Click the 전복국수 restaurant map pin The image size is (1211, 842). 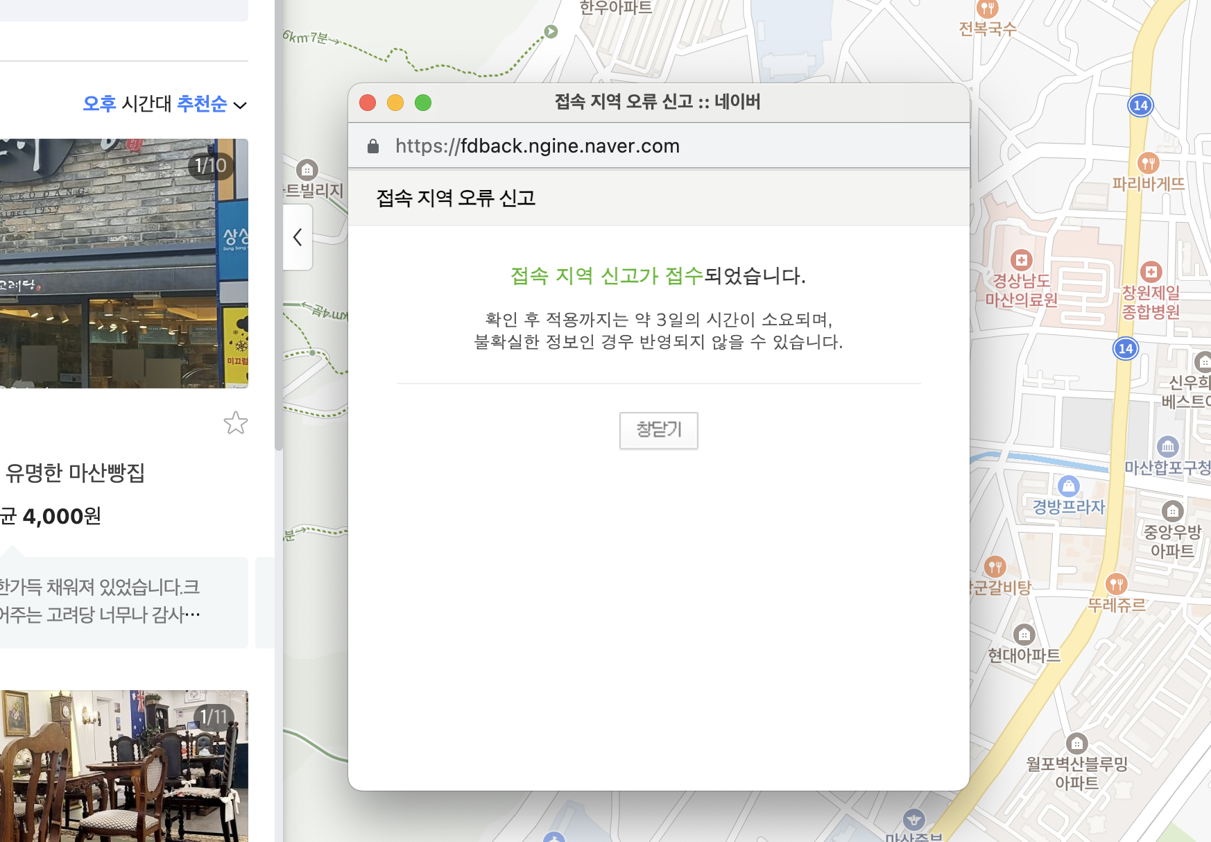[987, 9]
